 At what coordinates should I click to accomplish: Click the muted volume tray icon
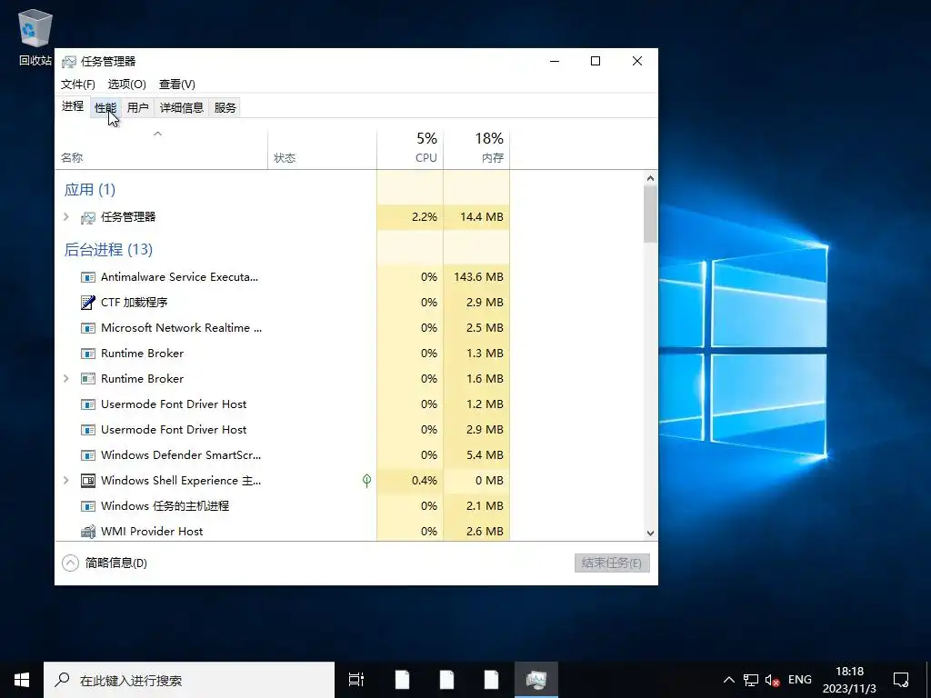(773, 680)
